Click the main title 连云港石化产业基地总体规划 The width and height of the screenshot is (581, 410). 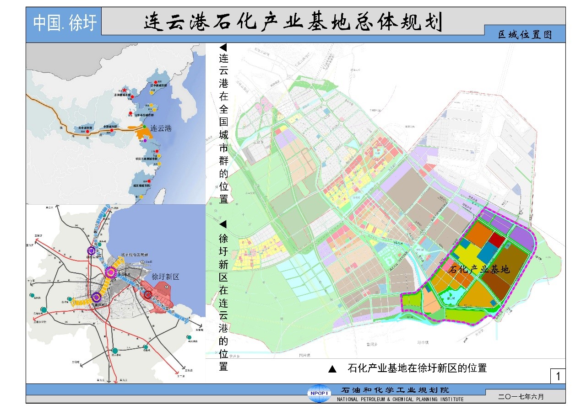(x=293, y=23)
